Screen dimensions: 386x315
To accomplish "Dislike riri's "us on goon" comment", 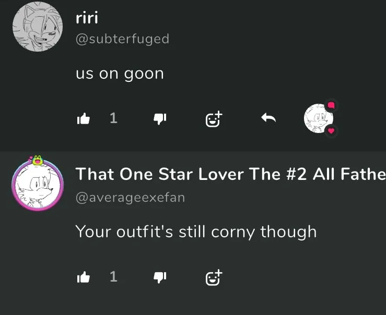I will click(160, 119).
